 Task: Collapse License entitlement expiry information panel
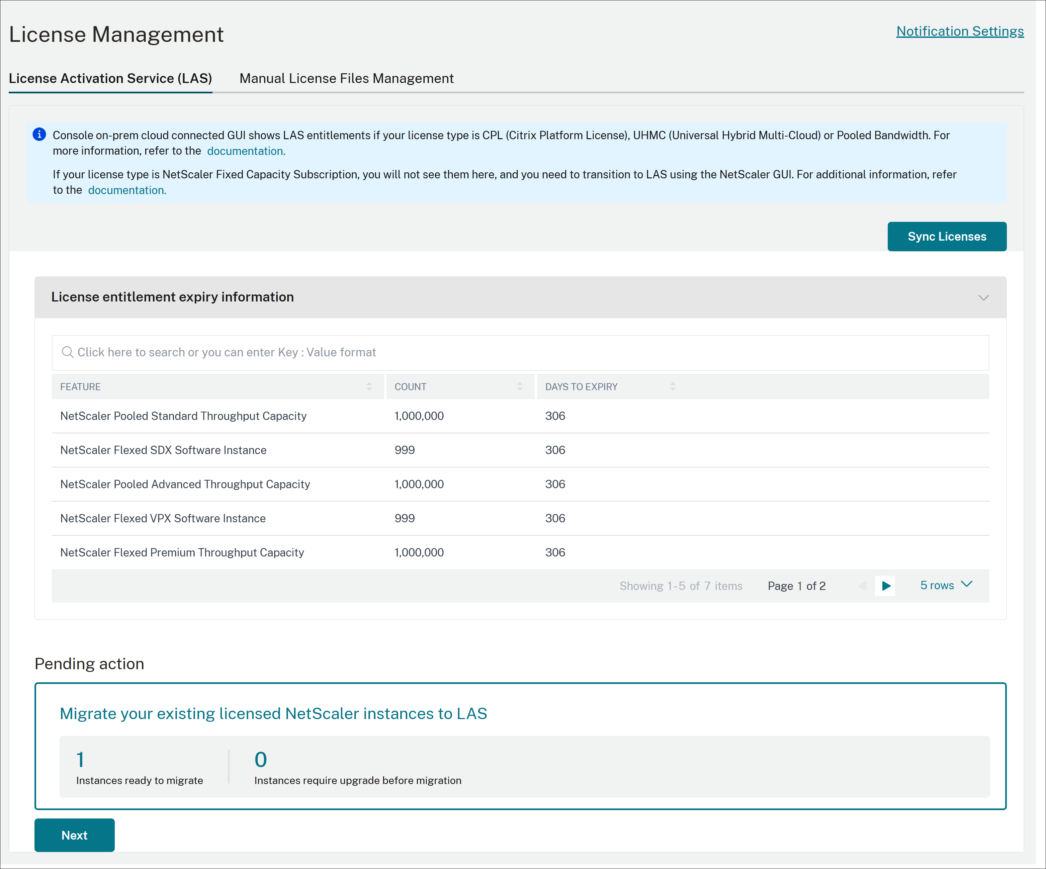[x=983, y=298]
